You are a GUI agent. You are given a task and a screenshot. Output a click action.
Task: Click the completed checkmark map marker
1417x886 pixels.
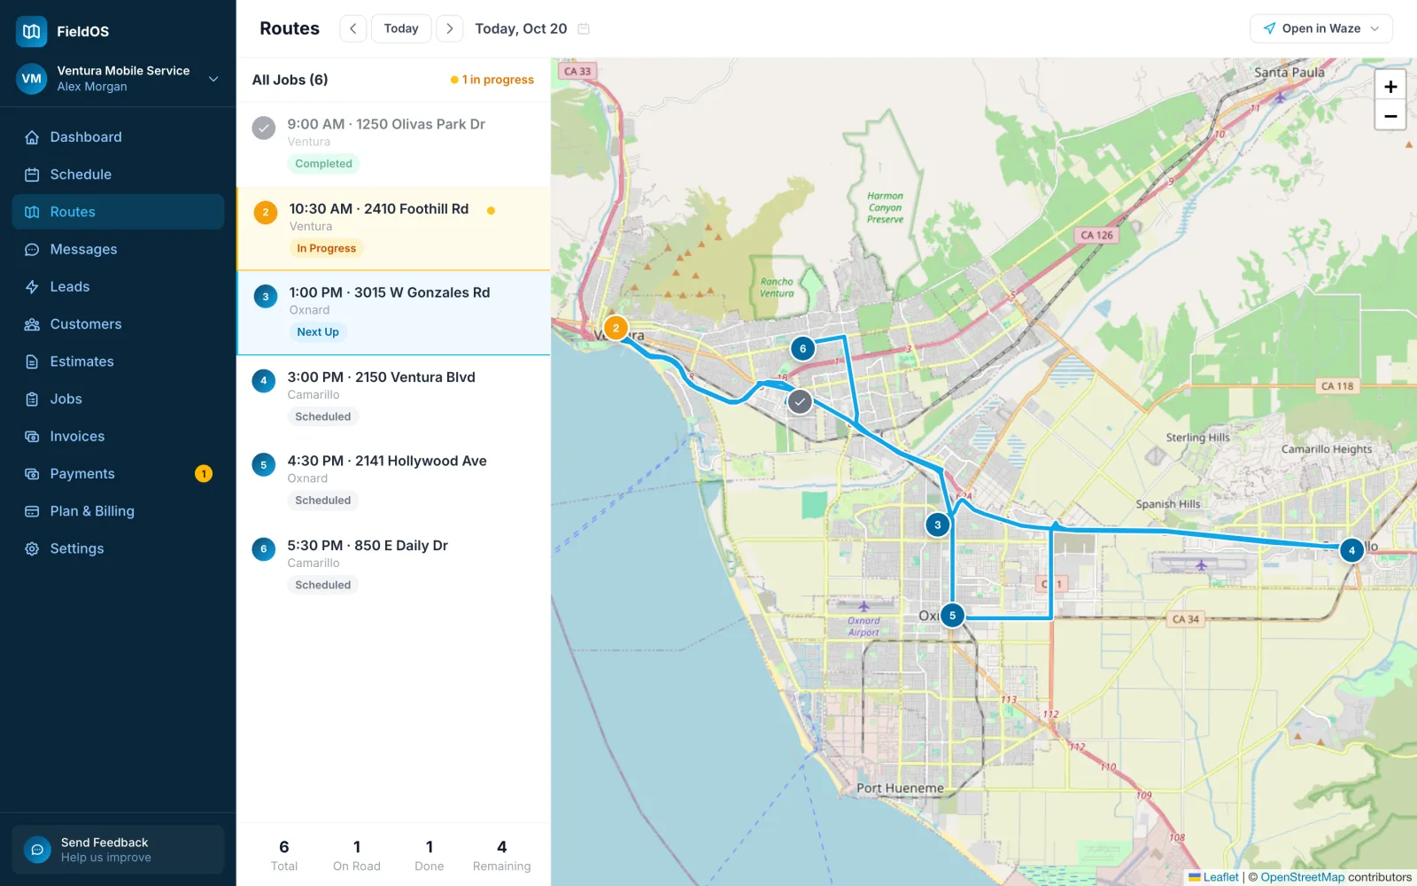(x=800, y=402)
